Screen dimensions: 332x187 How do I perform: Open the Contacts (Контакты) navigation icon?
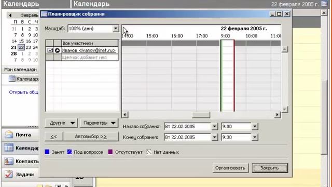(9, 161)
